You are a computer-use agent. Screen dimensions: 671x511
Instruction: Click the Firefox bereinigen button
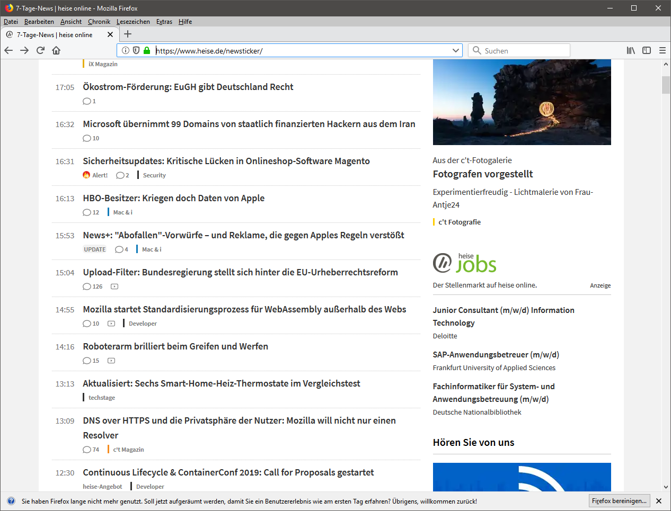(619, 501)
